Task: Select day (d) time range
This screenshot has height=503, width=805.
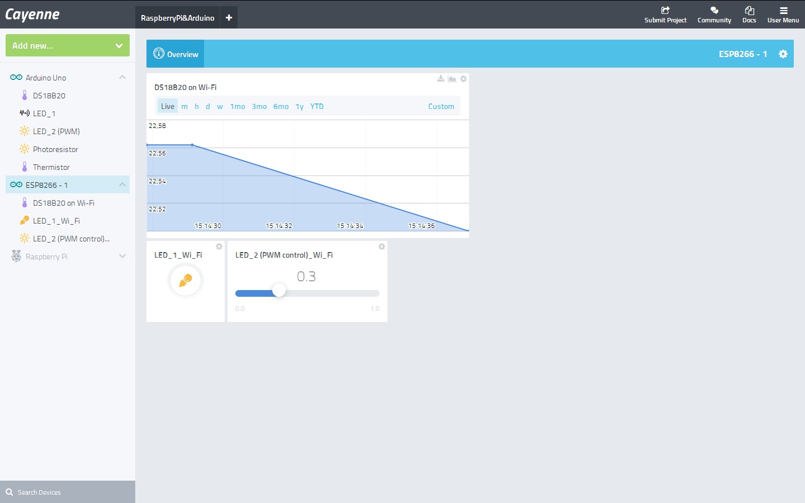Action: tap(208, 106)
